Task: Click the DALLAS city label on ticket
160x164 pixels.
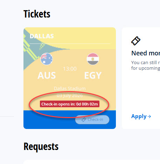Action: [x=42, y=36]
